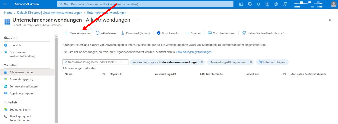Sort by the Erstellt am column arrows
The width and height of the screenshot is (338, 124).
click(x=285, y=74)
